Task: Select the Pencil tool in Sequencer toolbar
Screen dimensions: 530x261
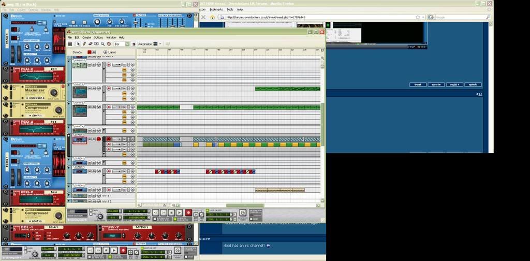Action: [84, 44]
